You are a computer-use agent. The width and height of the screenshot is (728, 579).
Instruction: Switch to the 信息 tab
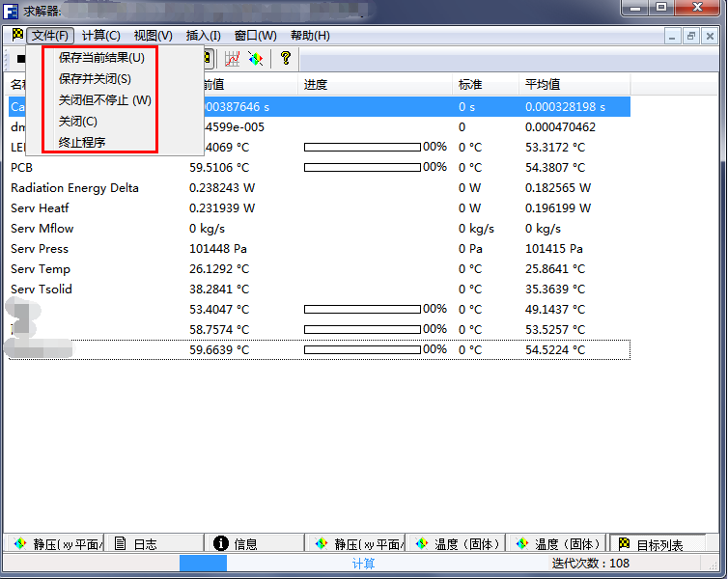tap(255, 543)
